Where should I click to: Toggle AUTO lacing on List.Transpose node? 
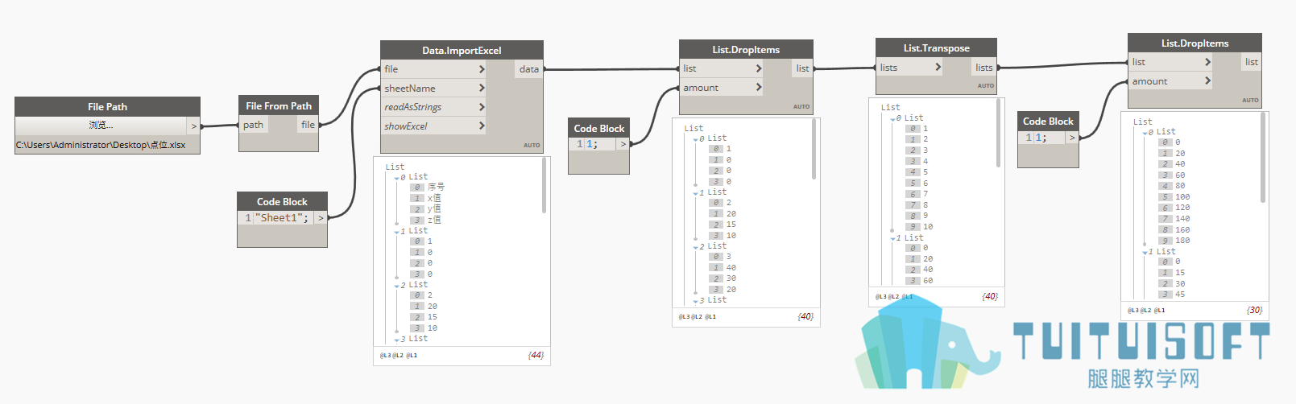pos(986,85)
